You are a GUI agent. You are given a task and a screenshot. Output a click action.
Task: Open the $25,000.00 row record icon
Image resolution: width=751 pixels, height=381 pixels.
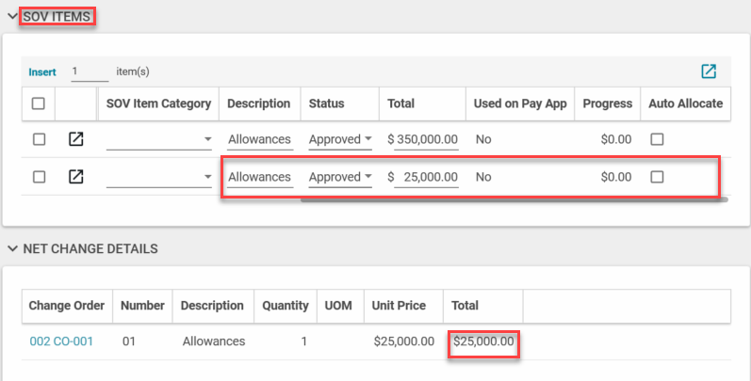pos(76,177)
